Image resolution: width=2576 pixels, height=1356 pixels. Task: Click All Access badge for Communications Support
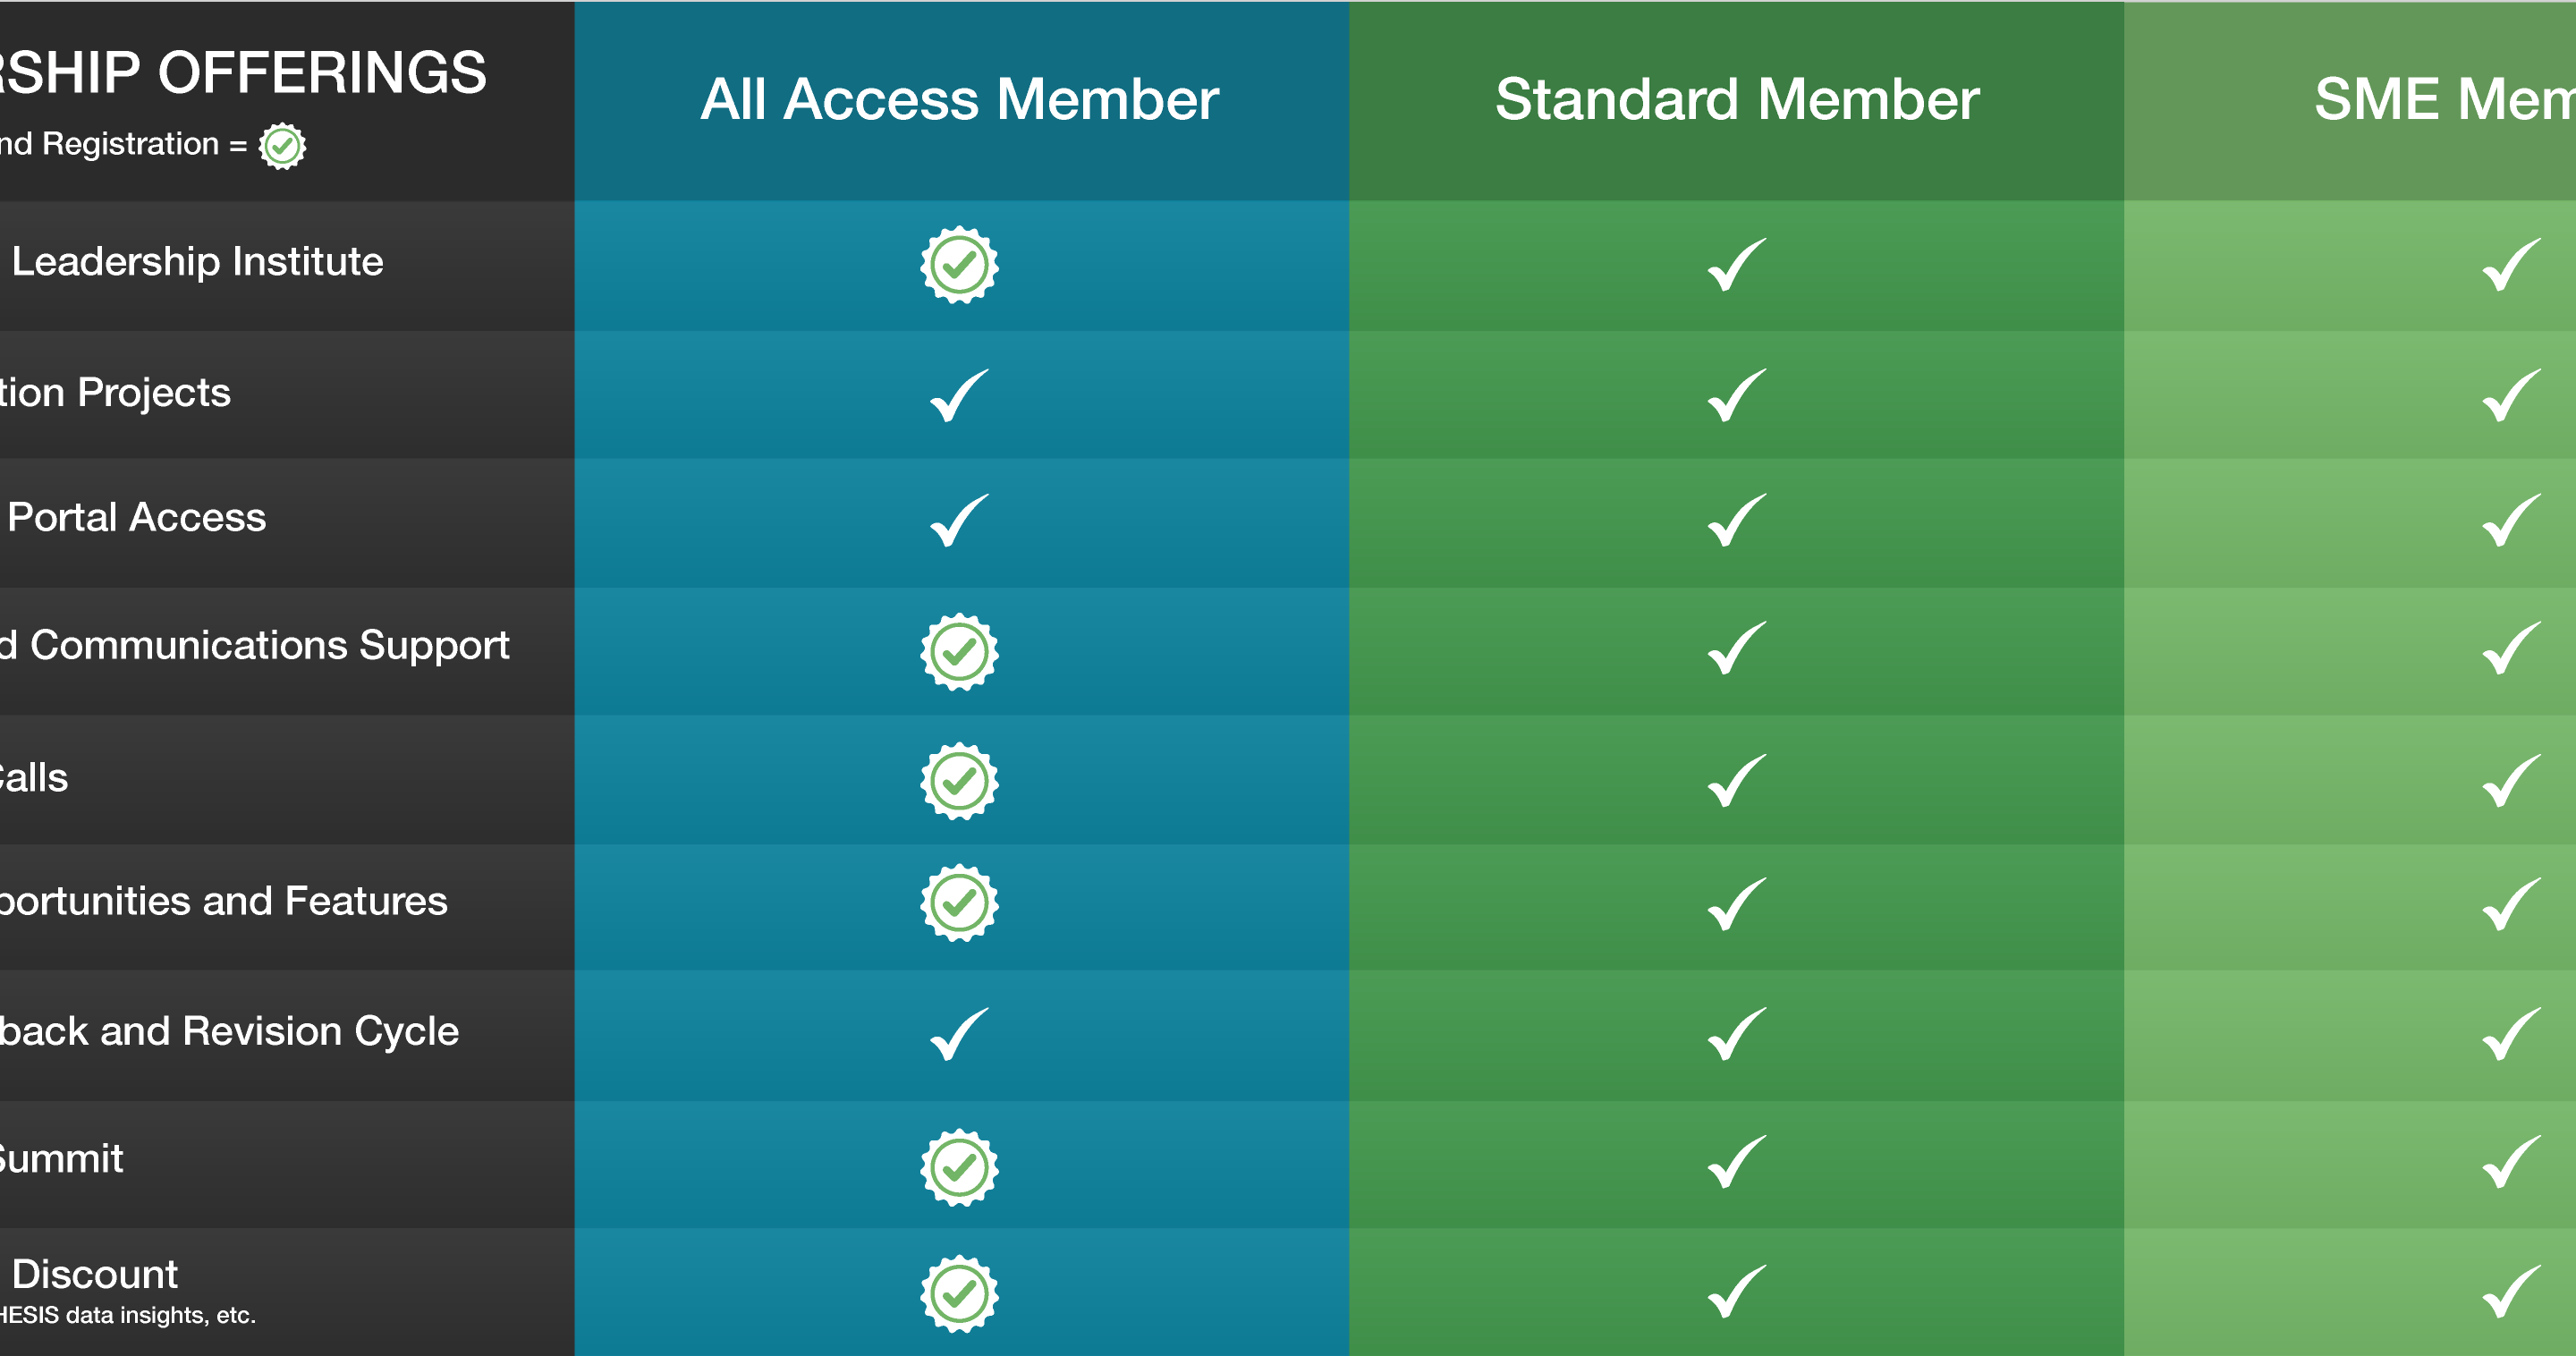(959, 652)
